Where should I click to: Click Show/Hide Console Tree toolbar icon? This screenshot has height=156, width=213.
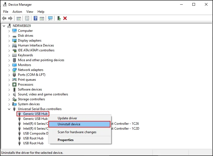[x=19, y=18]
